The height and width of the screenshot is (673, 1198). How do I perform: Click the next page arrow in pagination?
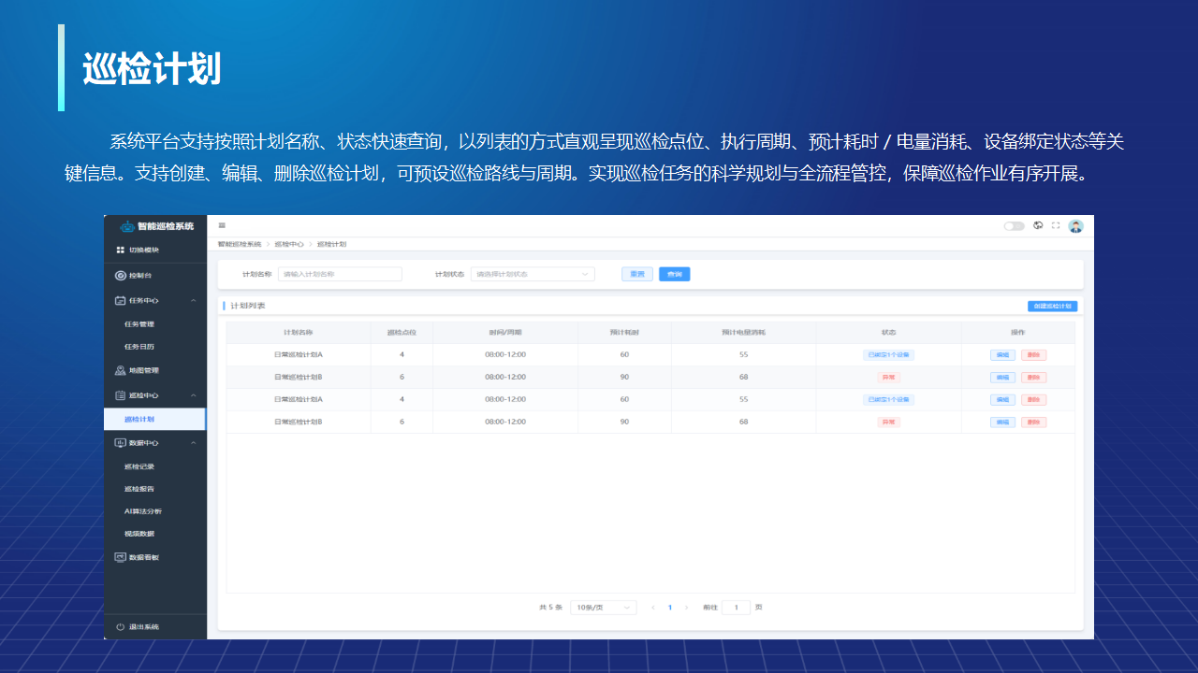point(687,608)
